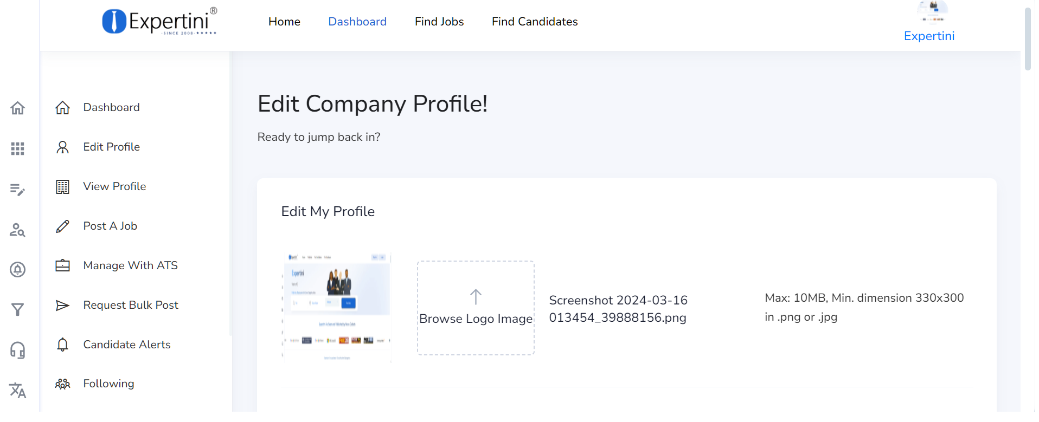
Task: Open Dashboard in the top navigation
Action: tap(357, 22)
